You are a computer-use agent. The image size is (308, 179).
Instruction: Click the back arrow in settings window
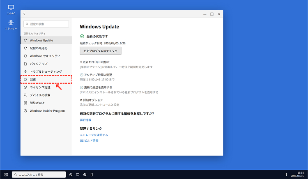pyautogui.click(x=24, y=14)
